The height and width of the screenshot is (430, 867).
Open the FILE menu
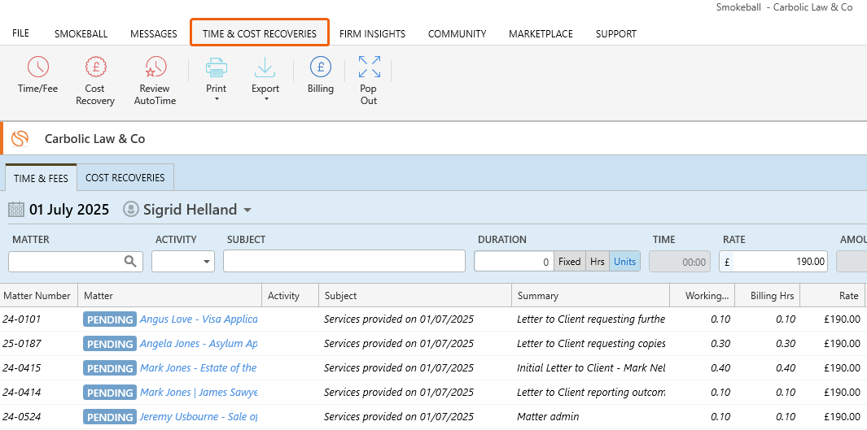pos(20,33)
